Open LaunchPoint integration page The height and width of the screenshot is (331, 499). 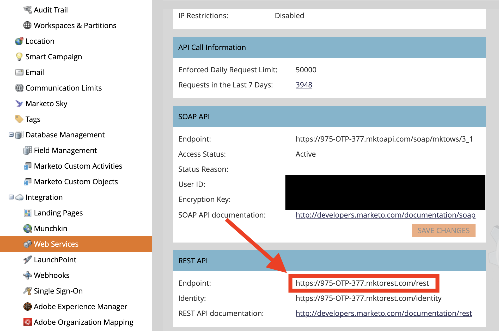click(55, 260)
